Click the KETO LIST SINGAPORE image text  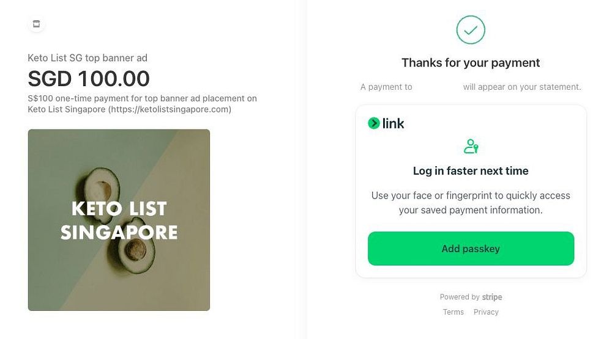coord(119,221)
